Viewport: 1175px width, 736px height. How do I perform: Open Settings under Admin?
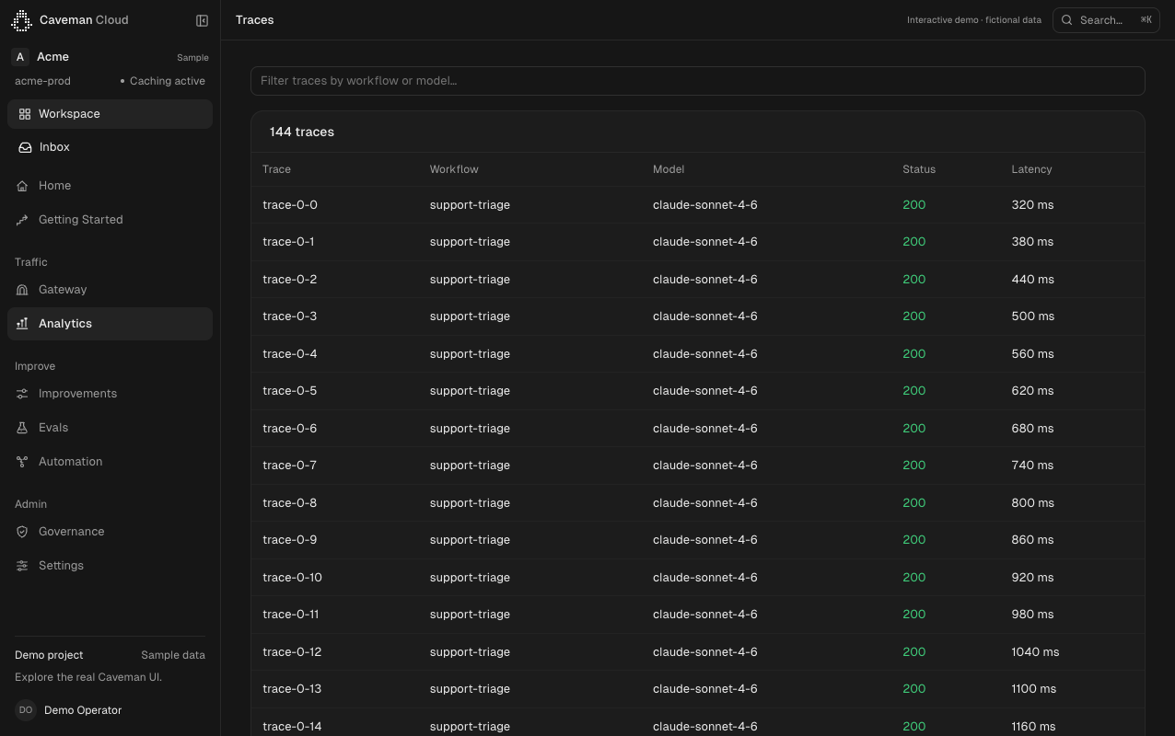point(110,566)
